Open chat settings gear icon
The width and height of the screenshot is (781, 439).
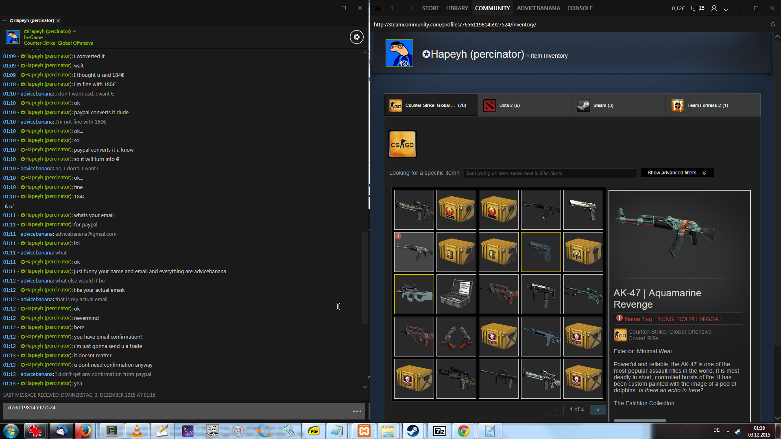pos(356,37)
